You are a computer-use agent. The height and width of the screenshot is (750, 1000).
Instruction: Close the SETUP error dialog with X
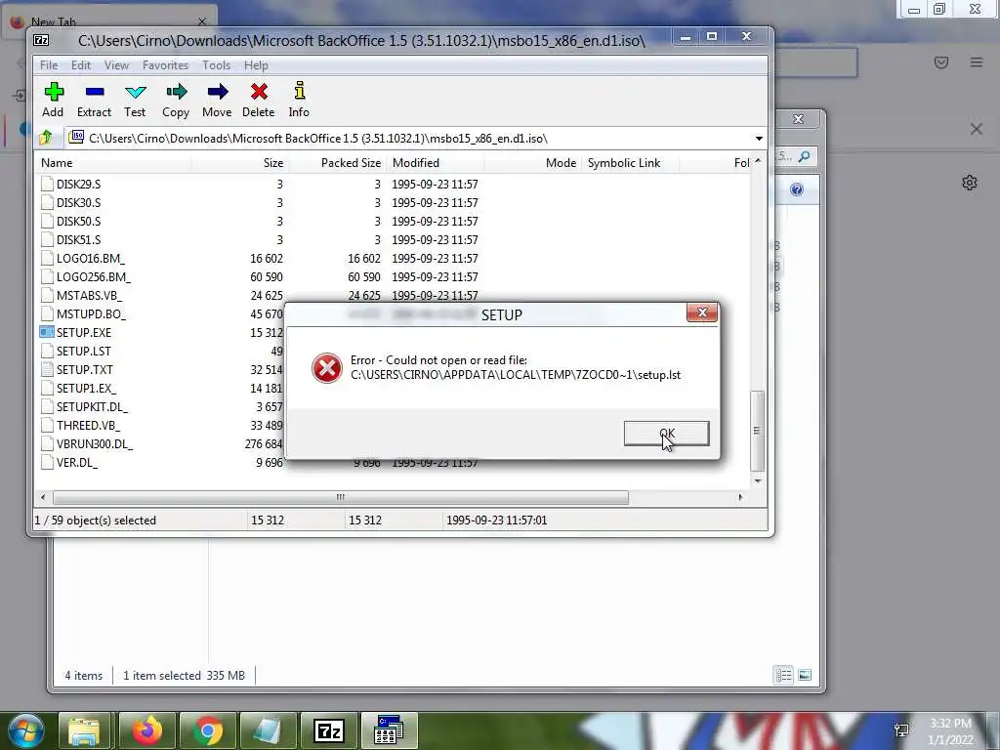coord(702,312)
